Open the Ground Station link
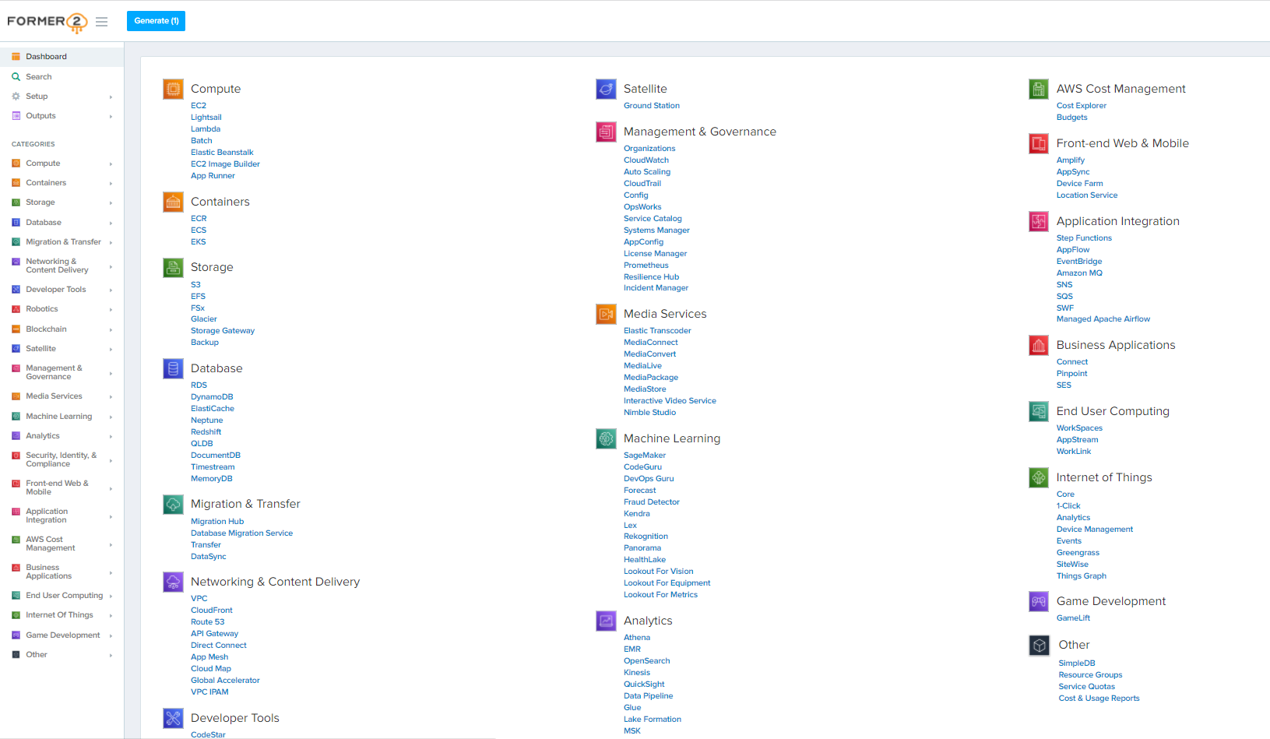This screenshot has height=739, width=1270. coord(652,106)
